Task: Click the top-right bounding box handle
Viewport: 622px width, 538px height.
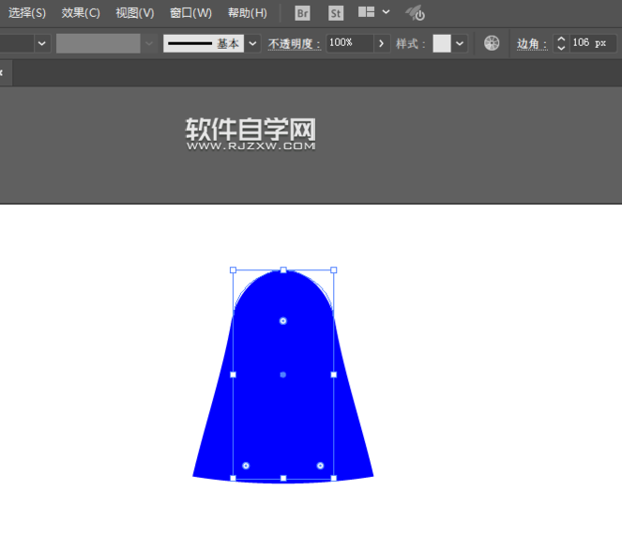Action: coord(334,270)
